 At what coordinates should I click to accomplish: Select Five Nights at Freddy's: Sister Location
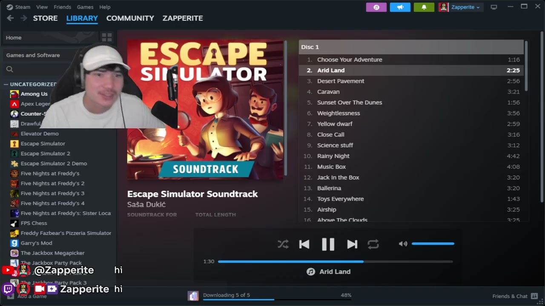pos(66,213)
